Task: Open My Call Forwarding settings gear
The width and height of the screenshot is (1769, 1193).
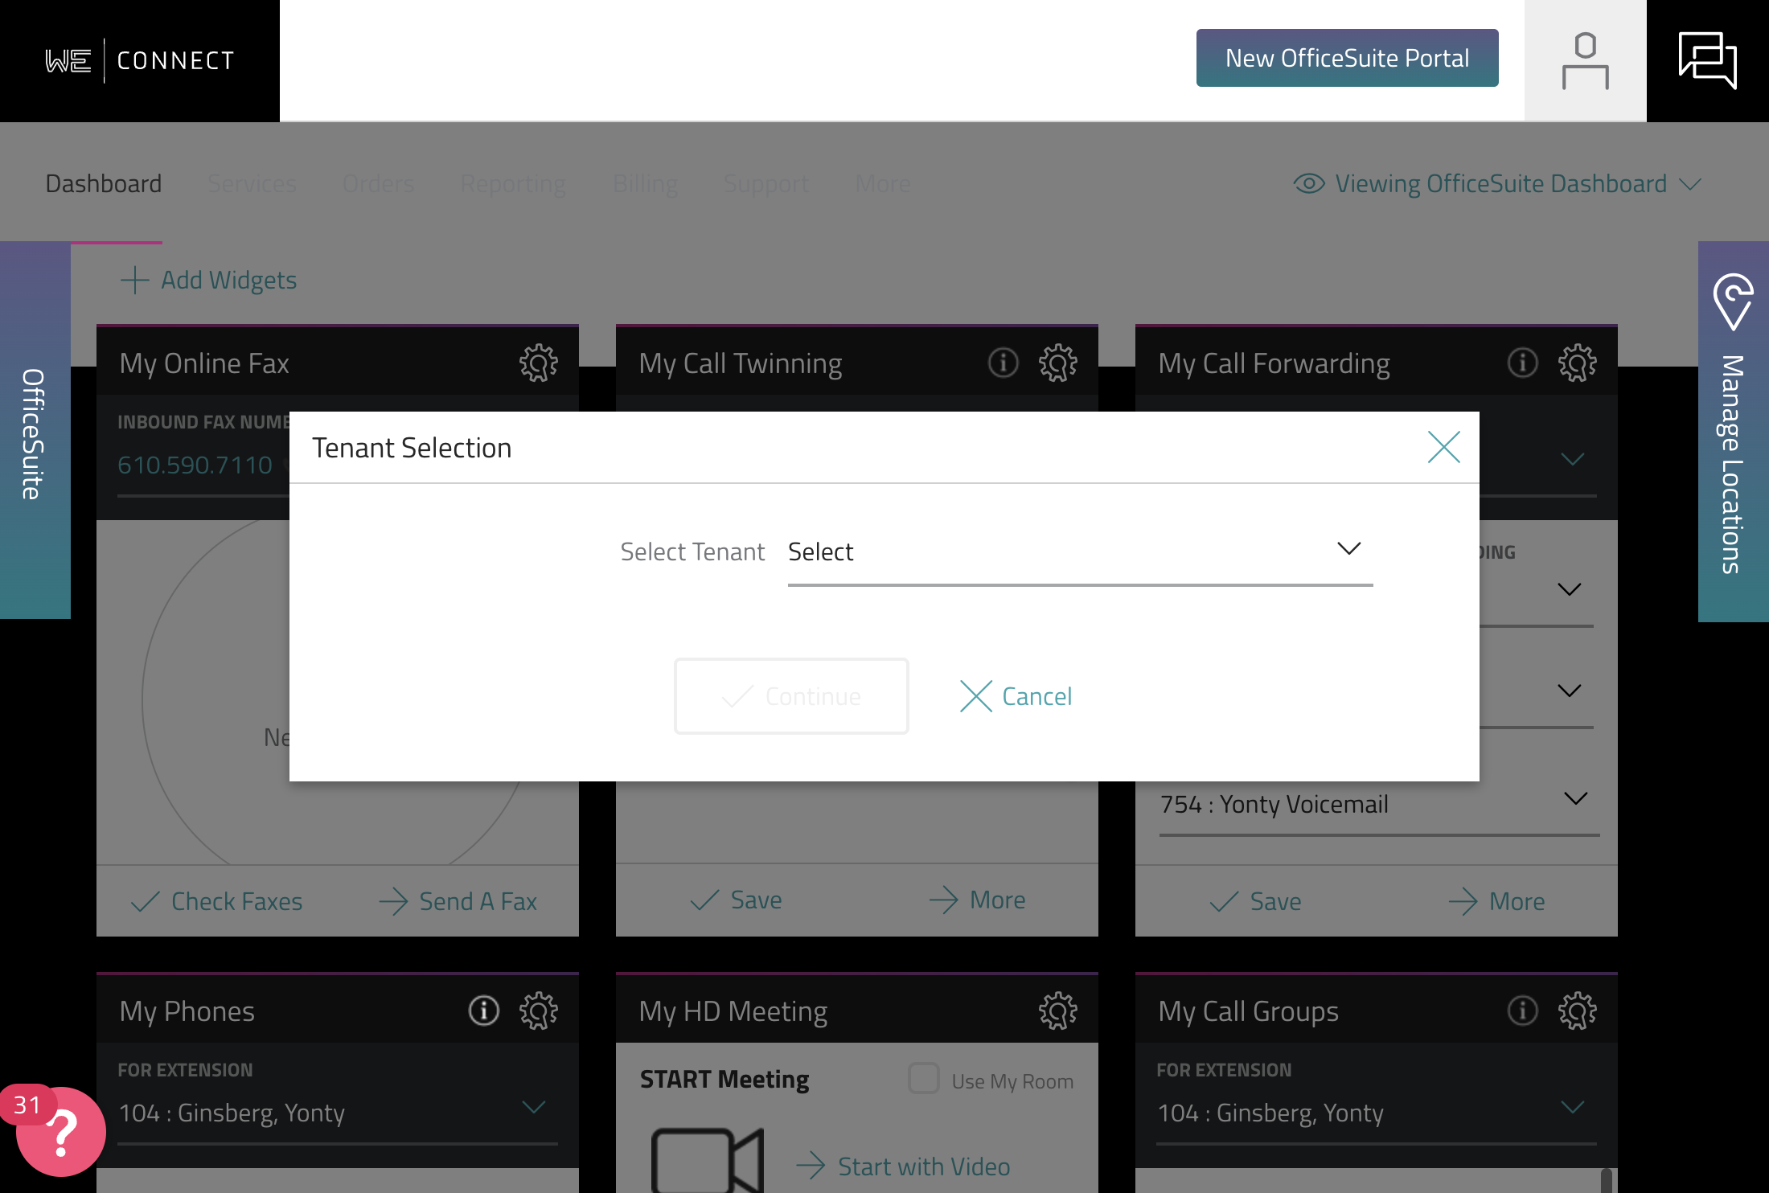Action: click(1578, 363)
